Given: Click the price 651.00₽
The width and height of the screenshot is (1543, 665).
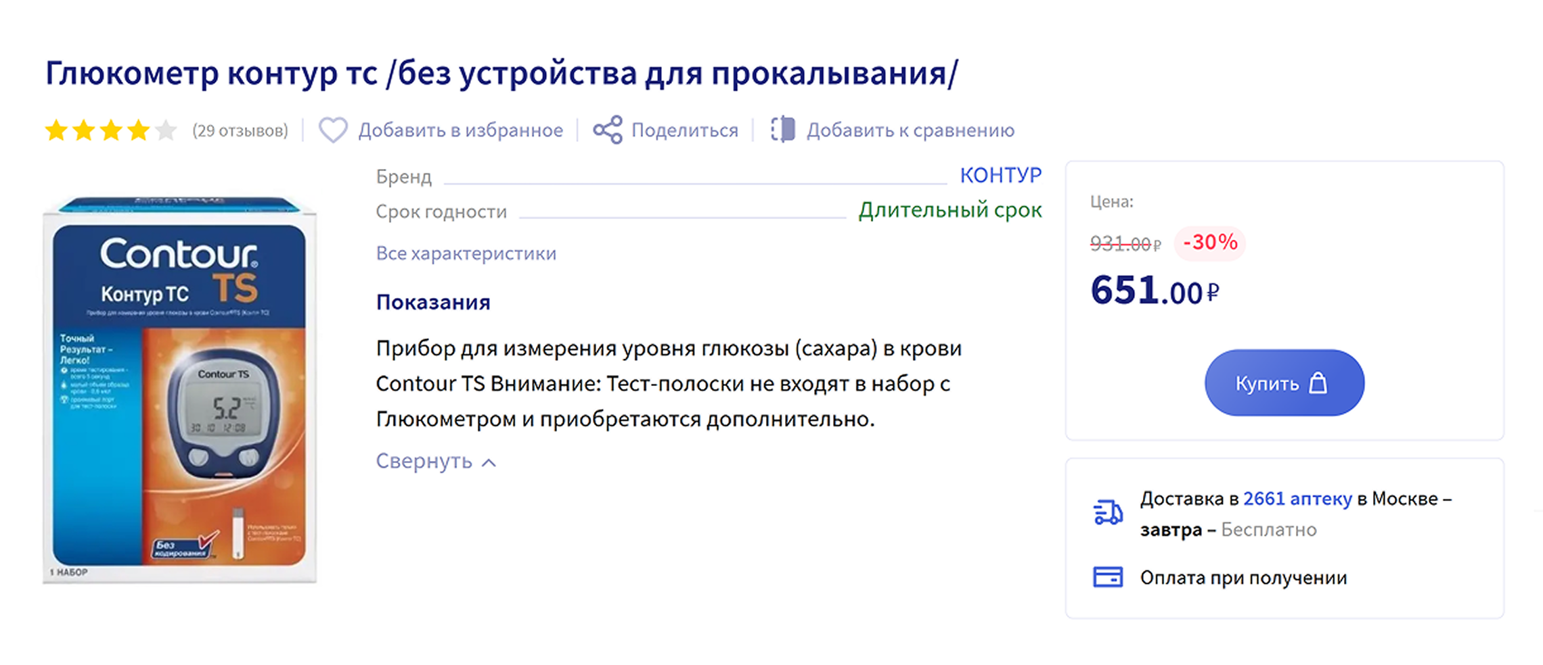Looking at the screenshot, I should (x=1155, y=291).
